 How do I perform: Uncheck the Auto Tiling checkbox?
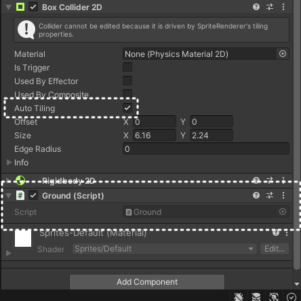point(127,108)
